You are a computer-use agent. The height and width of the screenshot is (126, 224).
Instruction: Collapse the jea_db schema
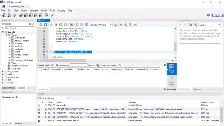tap(3, 32)
